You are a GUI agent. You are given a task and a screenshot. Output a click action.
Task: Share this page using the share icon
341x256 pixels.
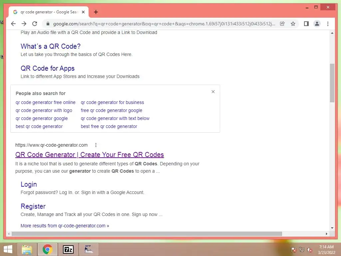coord(282,24)
